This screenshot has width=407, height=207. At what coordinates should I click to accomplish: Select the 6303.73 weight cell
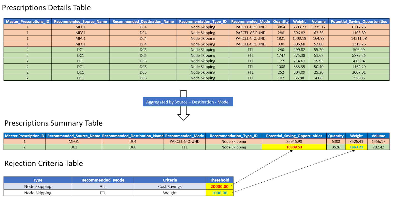299,27
